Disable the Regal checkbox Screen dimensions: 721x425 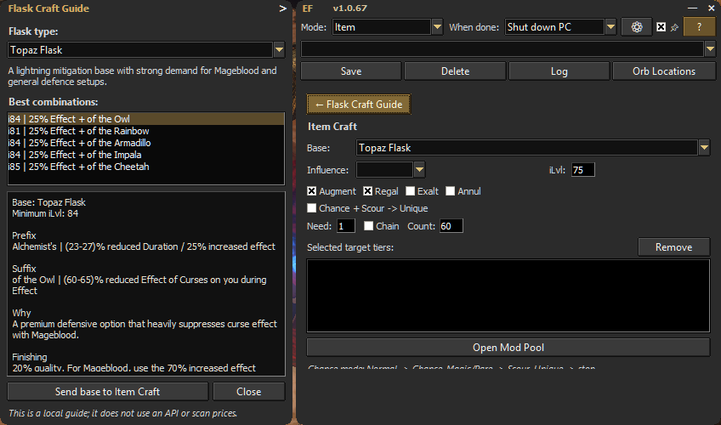click(368, 191)
